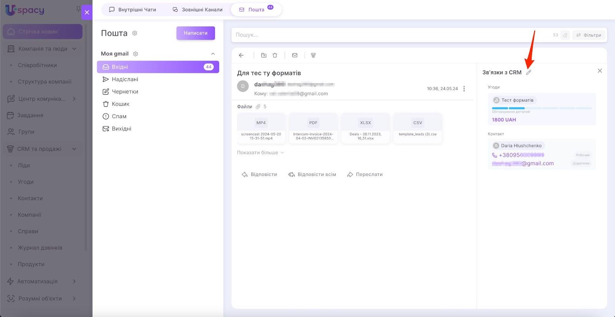This screenshot has width=615, height=317.
Task: Move the email to a folder via the toolbar
Action: (264, 55)
